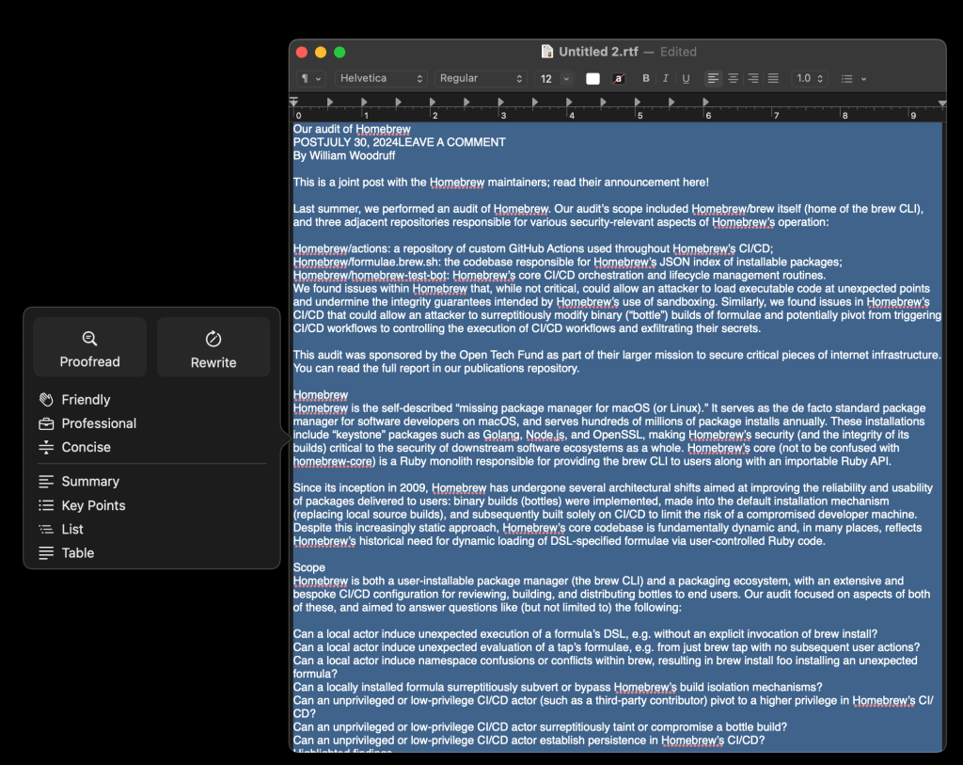Convert selection to a Table
Image resolution: width=963 pixels, height=765 pixels.
[x=77, y=553]
